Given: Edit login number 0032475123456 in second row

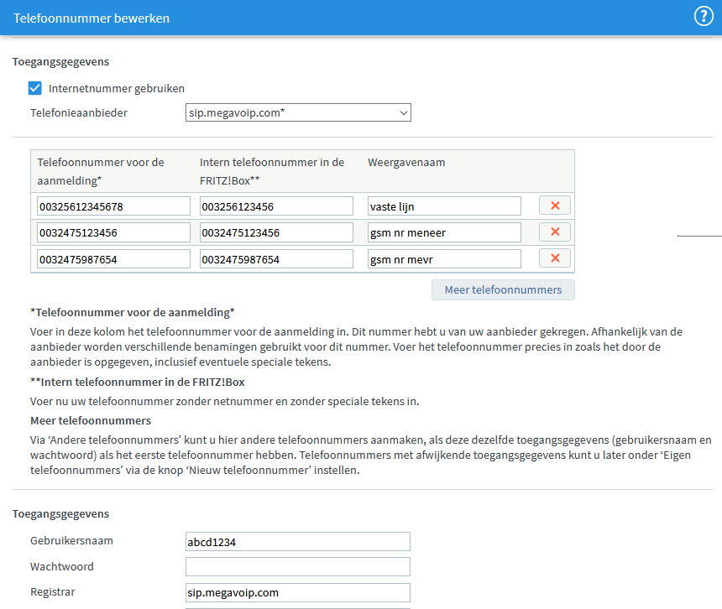Looking at the screenshot, I should 113,232.
